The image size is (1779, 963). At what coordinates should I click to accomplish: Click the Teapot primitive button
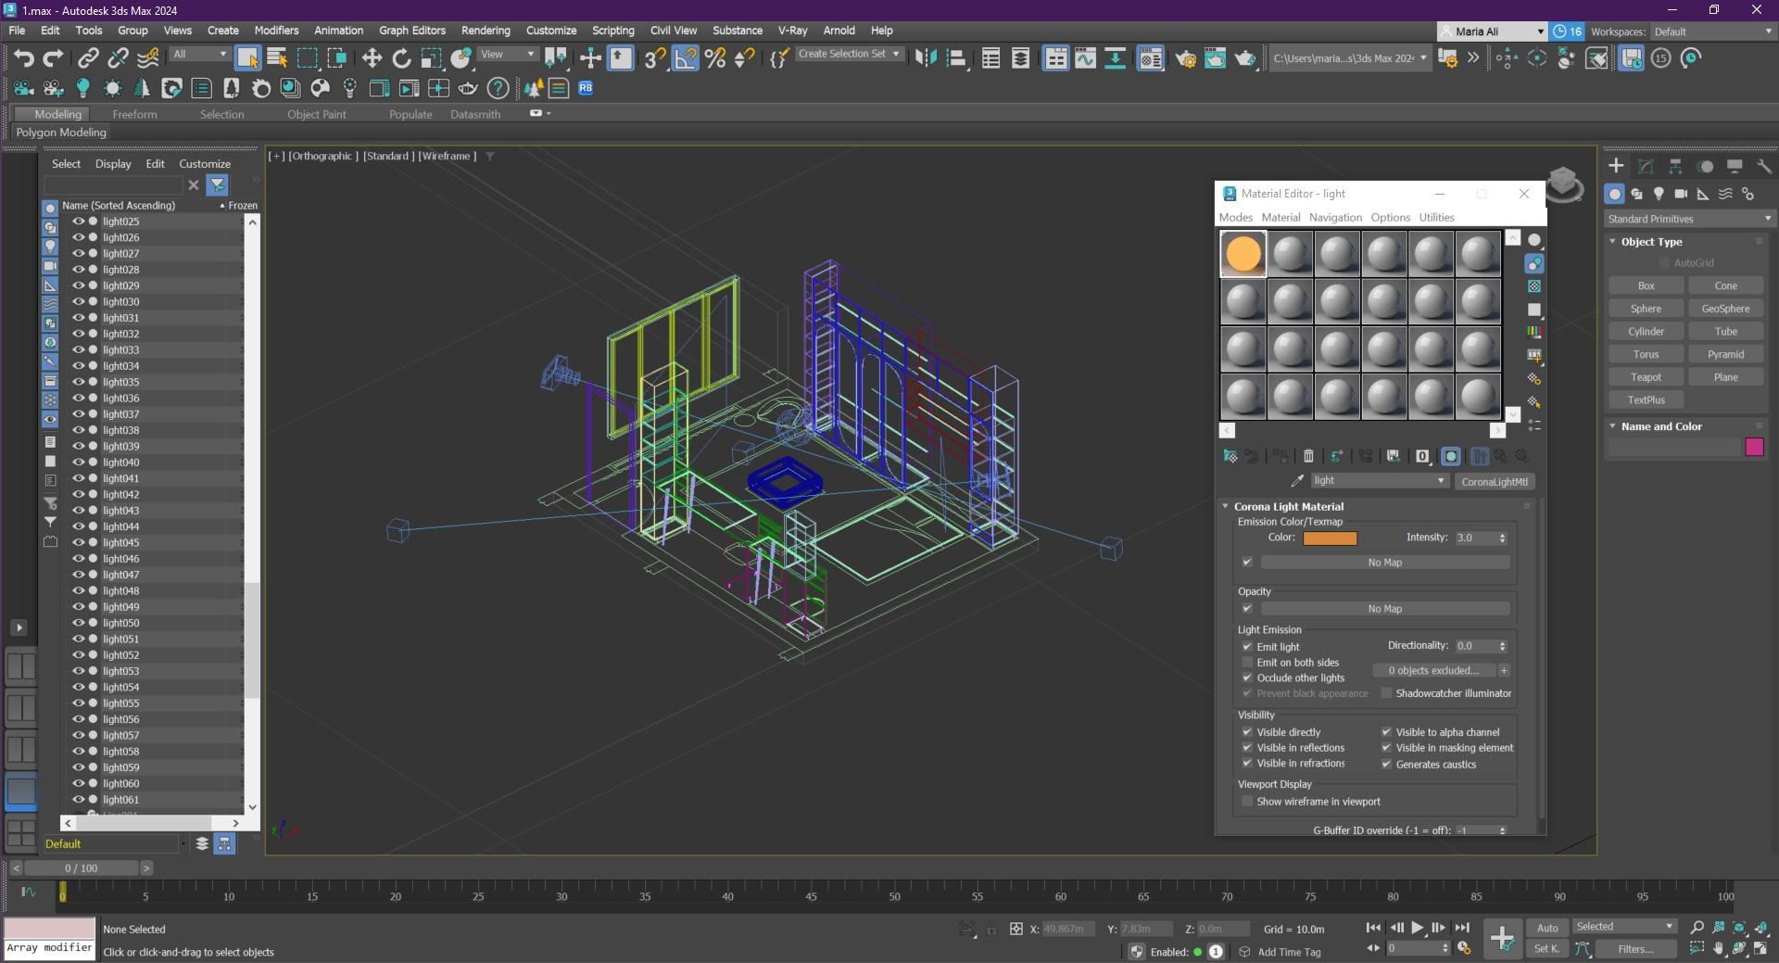pos(1646,377)
